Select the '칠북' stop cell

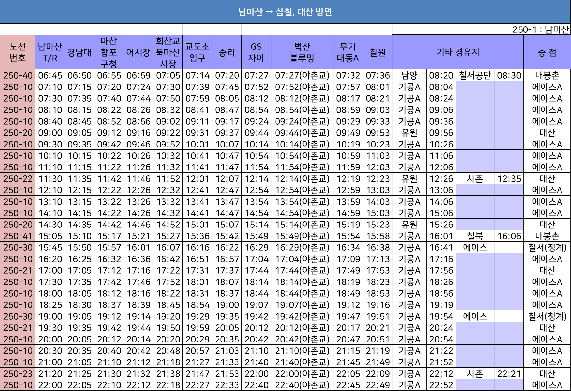coord(475,236)
